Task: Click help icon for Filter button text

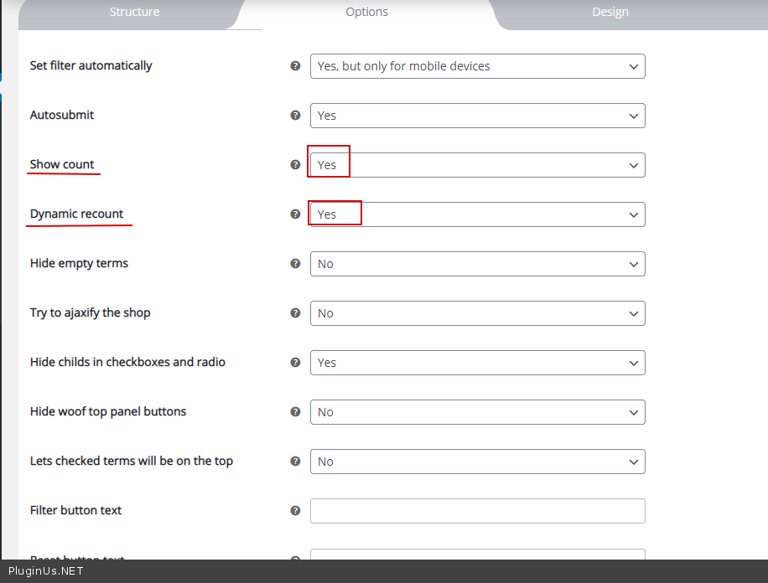Action: coord(295,510)
